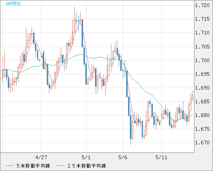
Task: Click the 1.690 price axis label
Action: click(202, 88)
